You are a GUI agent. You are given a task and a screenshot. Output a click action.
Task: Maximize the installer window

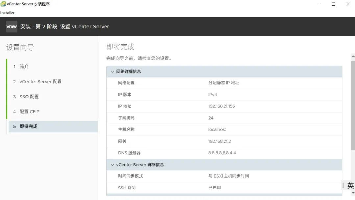(333, 4)
